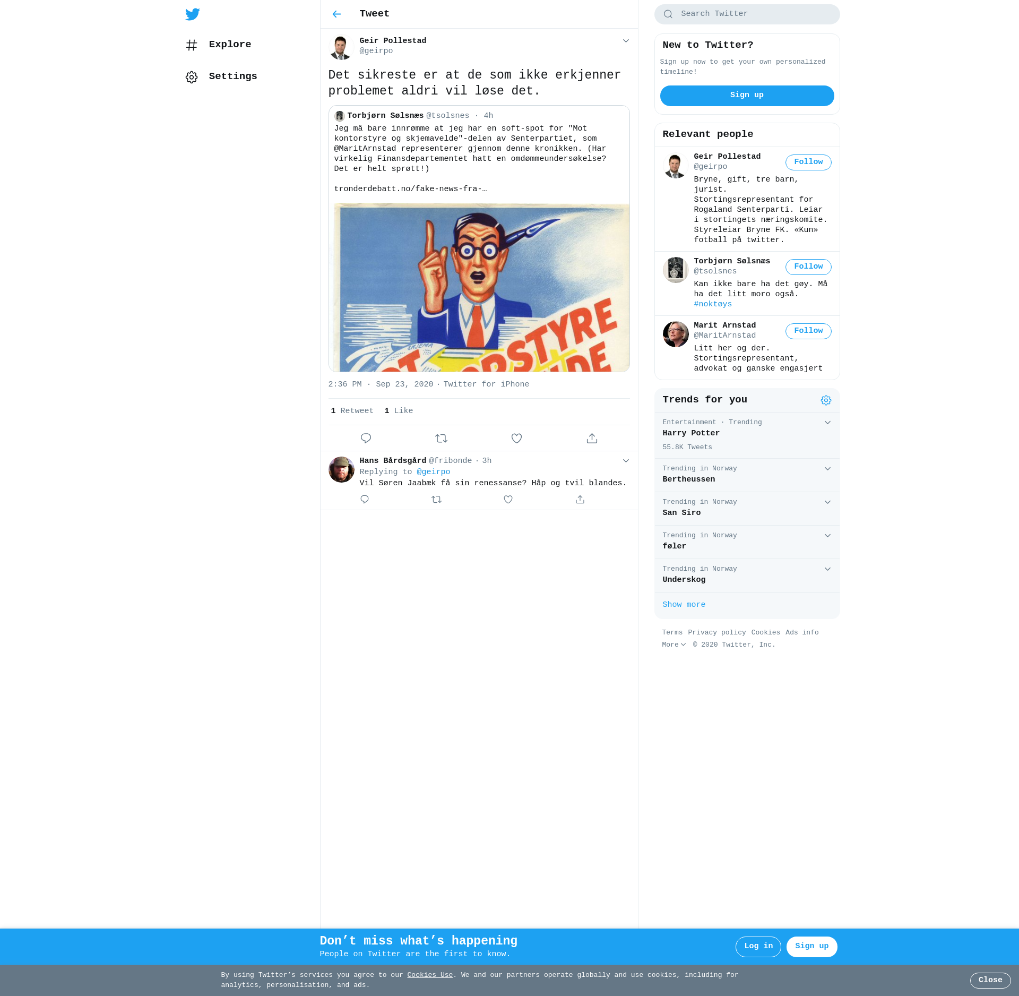Open the Harry Potter trend
Viewport: 1019px width, 996px height.
coord(747,435)
